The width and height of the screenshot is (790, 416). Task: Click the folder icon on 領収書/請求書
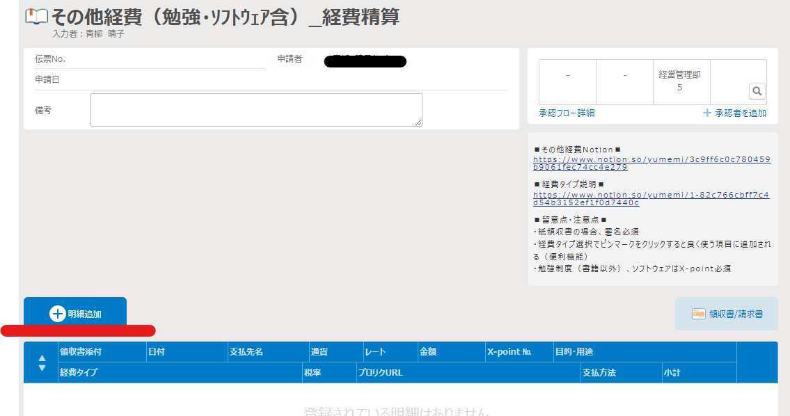click(699, 314)
